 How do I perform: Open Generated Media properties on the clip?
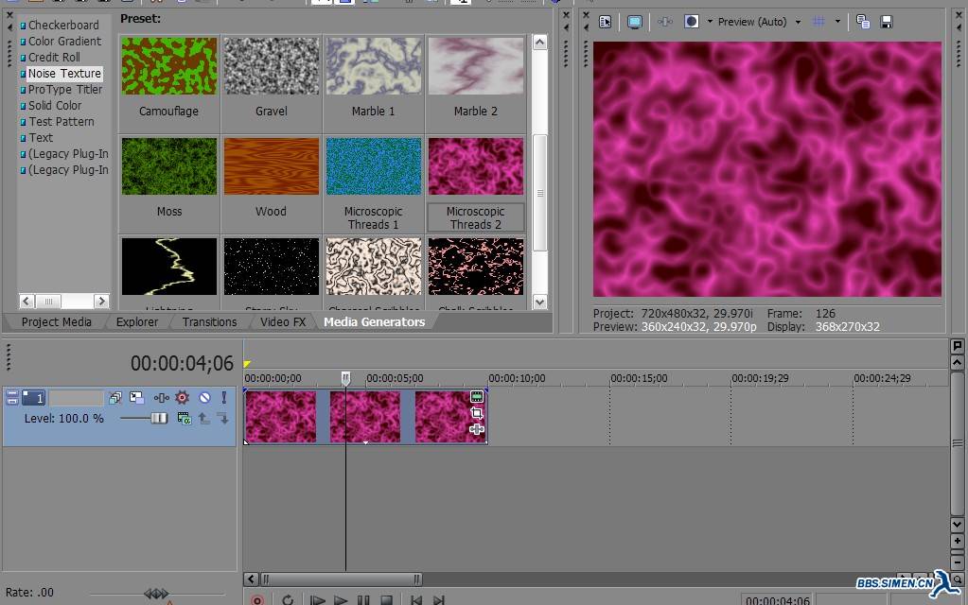pos(477,396)
